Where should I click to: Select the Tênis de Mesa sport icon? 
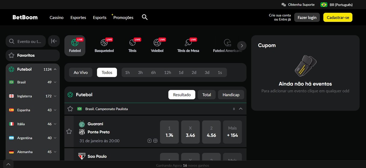pos(188,46)
